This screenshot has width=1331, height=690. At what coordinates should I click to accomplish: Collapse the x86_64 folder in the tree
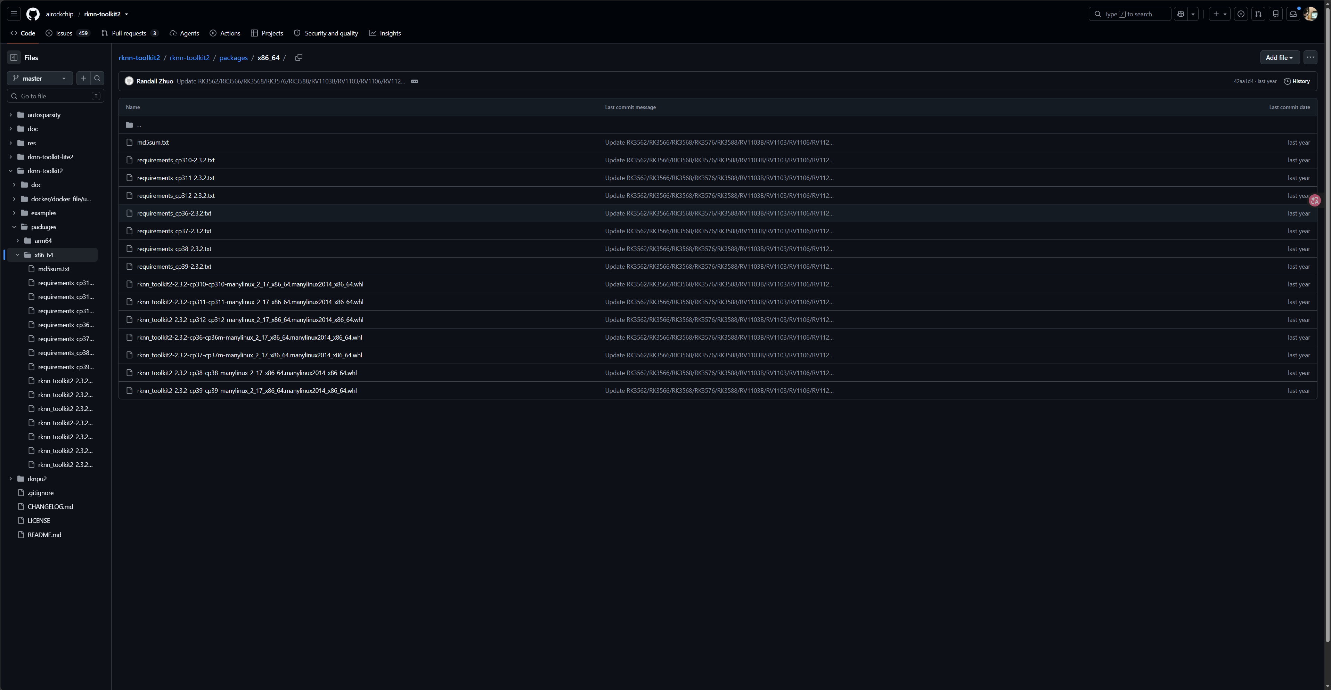(18, 255)
